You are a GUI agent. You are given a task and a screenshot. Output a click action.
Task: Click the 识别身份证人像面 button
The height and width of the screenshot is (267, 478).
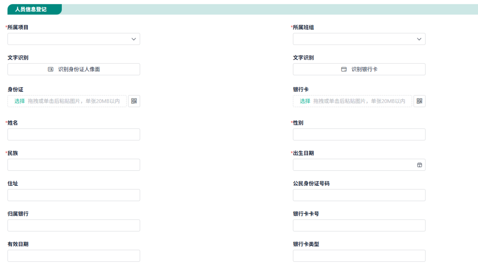[x=74, y=69]
